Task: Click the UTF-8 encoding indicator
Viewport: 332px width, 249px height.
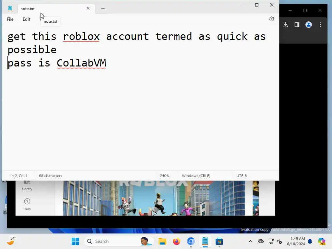Action: click(x=242, y=176)
